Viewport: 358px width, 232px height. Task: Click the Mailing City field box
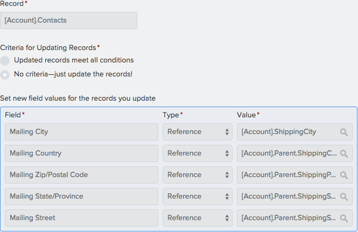click(81, 132)
